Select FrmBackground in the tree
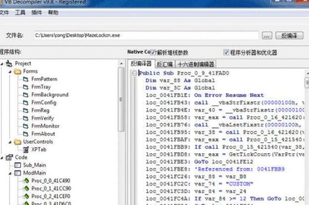 click(x=50, y=95)
